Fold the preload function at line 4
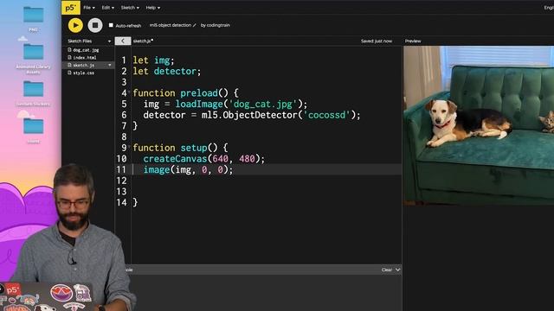 (129, 92)
